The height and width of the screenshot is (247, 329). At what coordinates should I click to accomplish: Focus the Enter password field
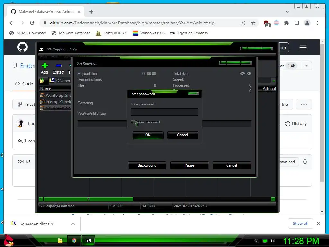tap(164, 112)
